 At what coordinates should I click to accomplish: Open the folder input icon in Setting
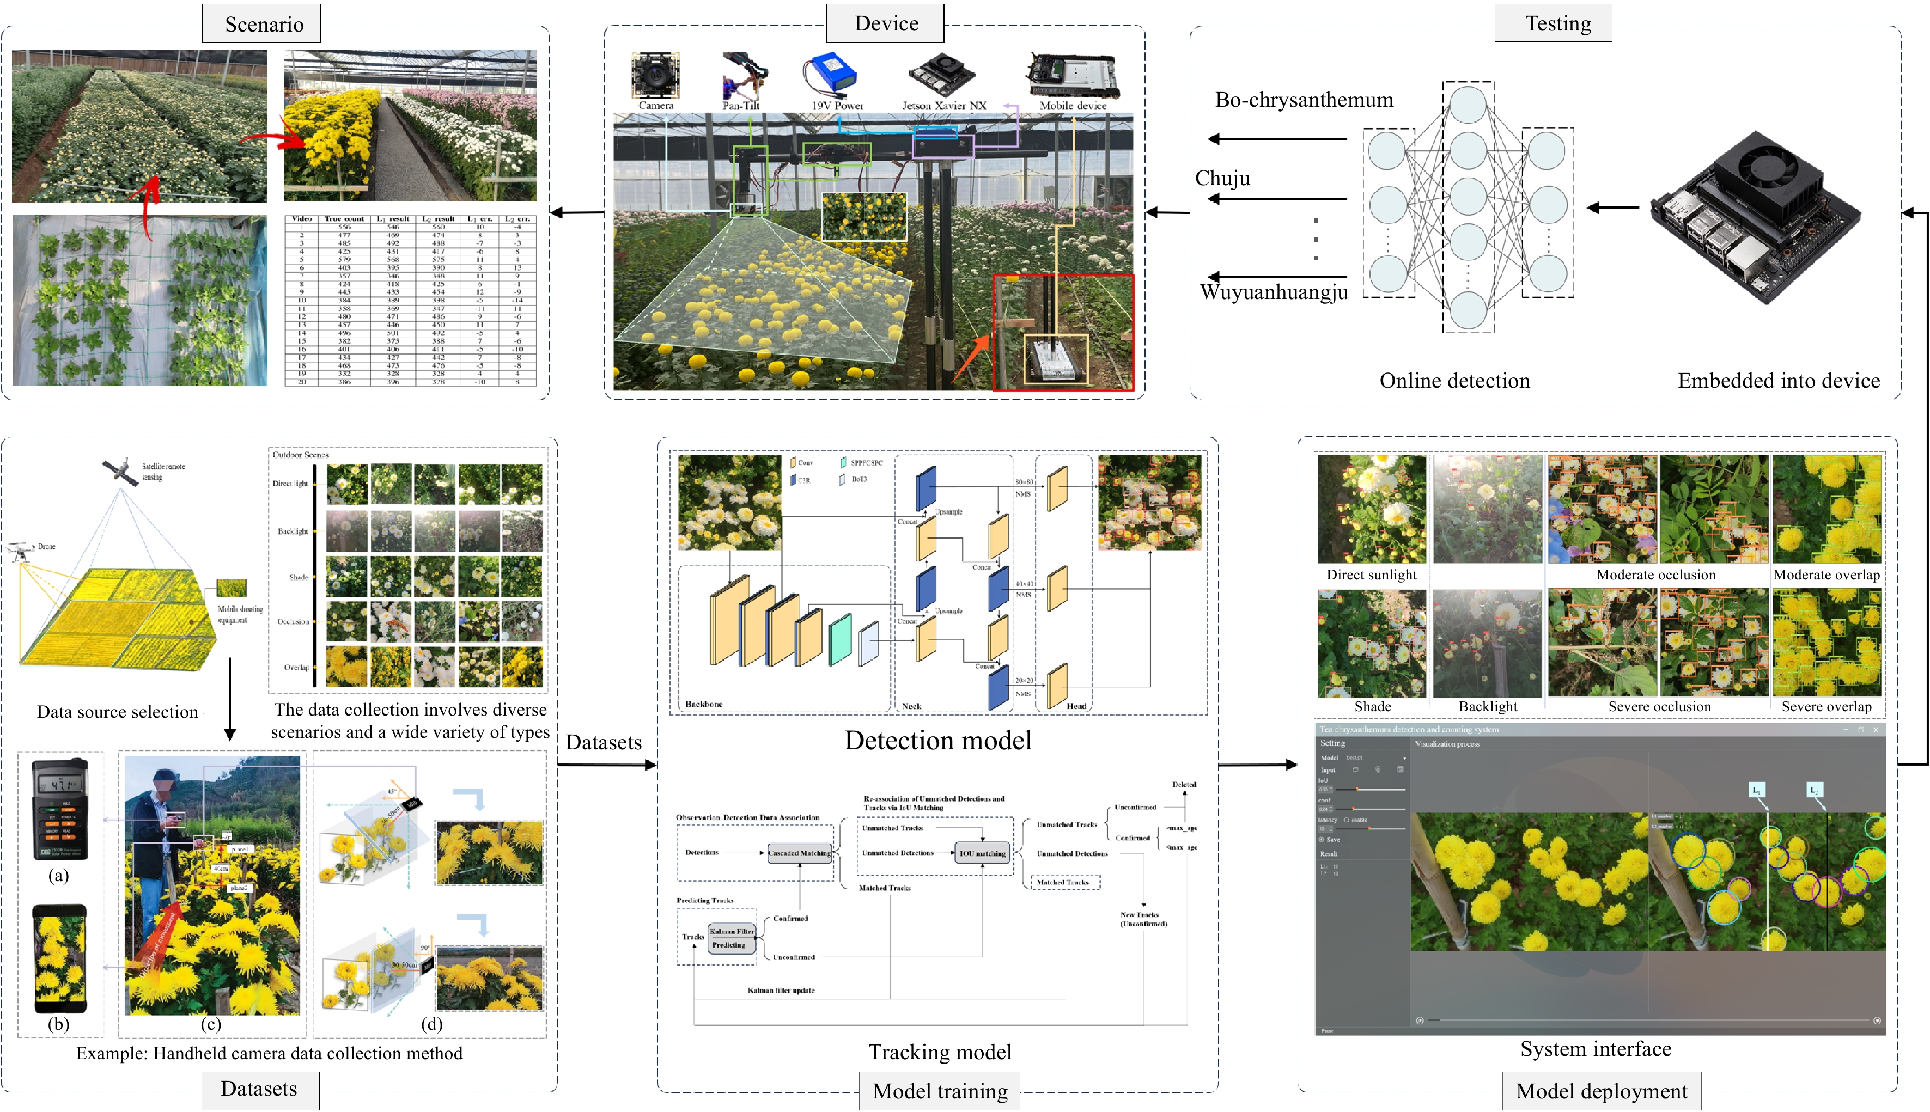[1356, 770]
